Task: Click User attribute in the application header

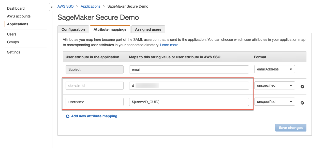Action: pos(92,57)
